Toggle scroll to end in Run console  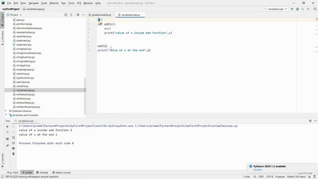coord(13,143)
